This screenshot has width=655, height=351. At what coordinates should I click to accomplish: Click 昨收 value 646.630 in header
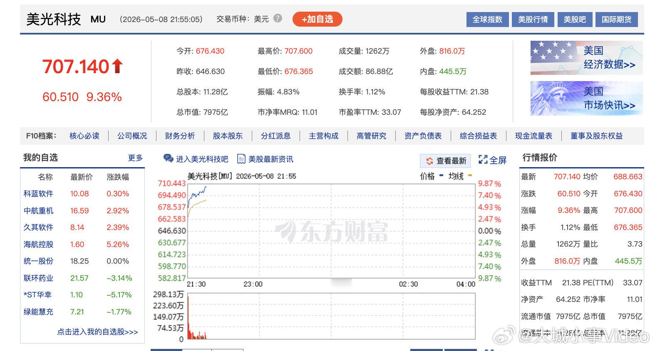click(x=210, y=72)
